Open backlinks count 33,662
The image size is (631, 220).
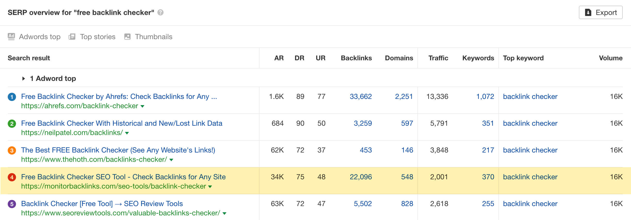click(361, 96)
